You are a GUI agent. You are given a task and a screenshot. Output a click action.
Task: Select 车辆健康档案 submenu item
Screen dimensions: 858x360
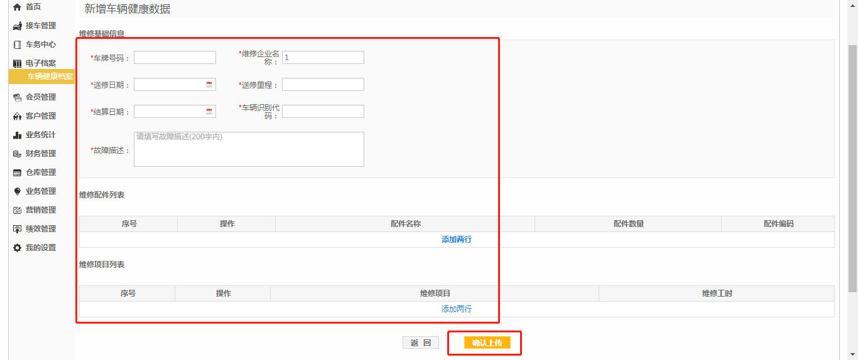[x=50, y=77]
